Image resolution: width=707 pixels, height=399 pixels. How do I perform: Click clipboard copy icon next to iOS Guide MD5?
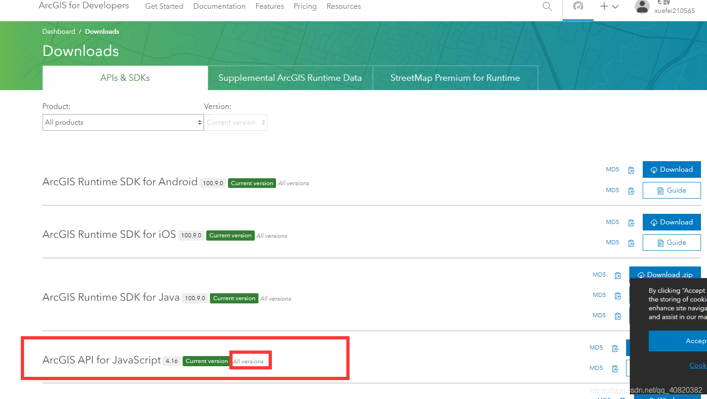coord(631,242)
